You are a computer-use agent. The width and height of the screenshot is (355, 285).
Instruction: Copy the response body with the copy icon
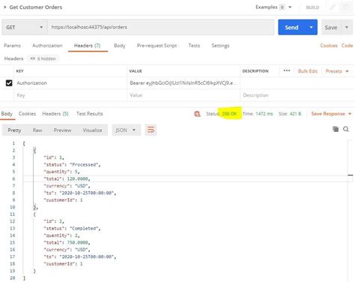coord(336,129)
